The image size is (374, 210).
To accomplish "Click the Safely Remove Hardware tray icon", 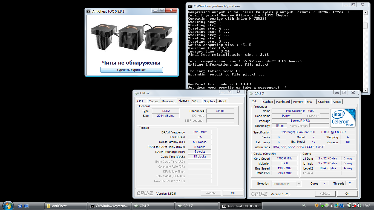I will coord(321,205).
